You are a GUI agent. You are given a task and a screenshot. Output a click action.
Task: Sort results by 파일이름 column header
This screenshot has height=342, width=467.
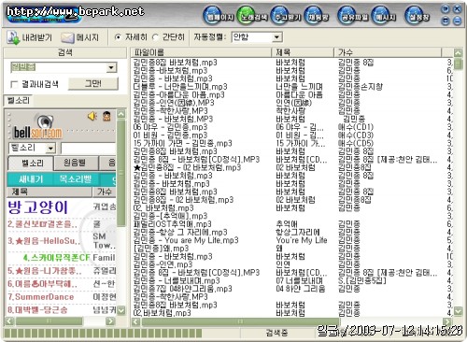pos(201,52)
